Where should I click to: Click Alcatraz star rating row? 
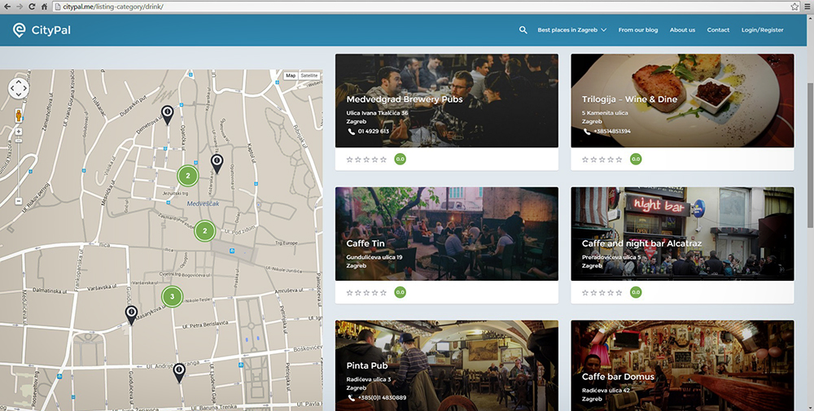click(602, 293)
